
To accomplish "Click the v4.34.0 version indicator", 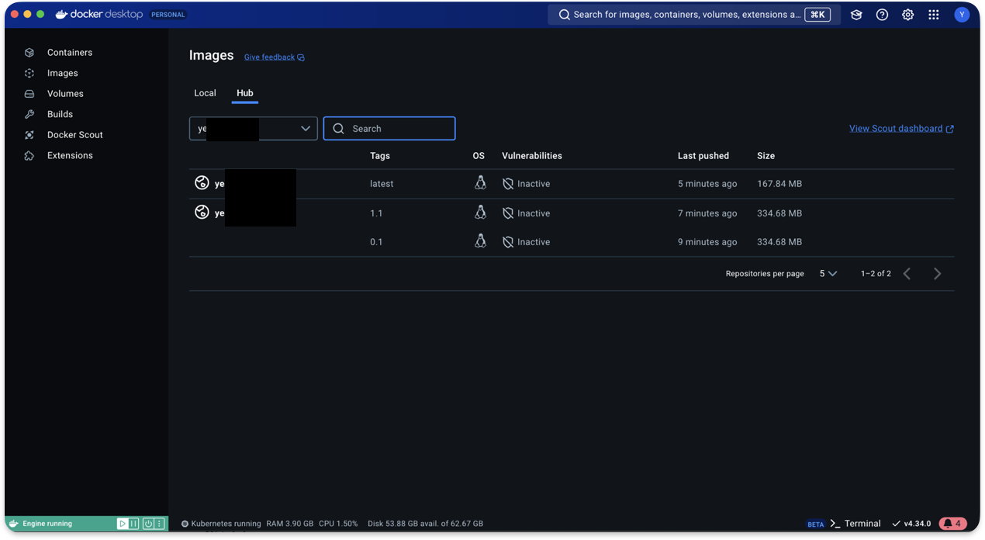I will 911,524.
